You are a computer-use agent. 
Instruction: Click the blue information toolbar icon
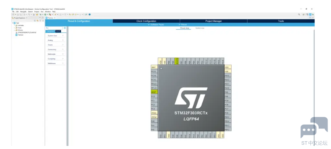tap(89, 15)
